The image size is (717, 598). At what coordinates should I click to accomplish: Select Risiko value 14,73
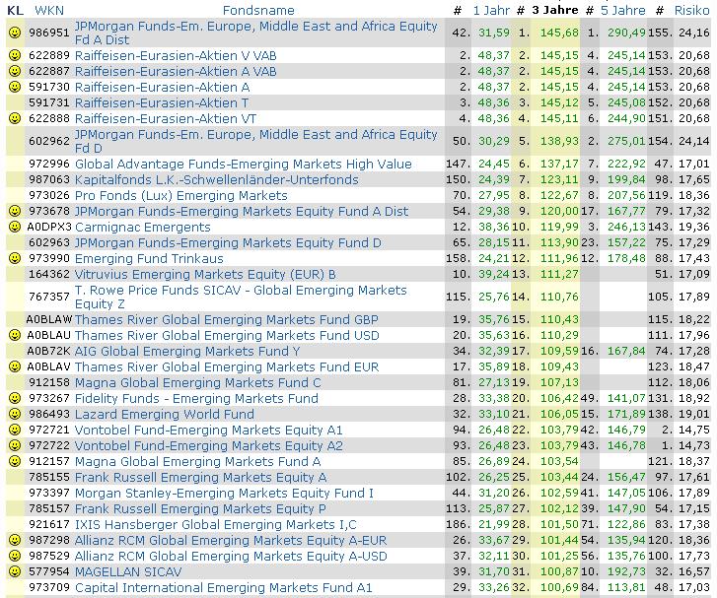694,445
